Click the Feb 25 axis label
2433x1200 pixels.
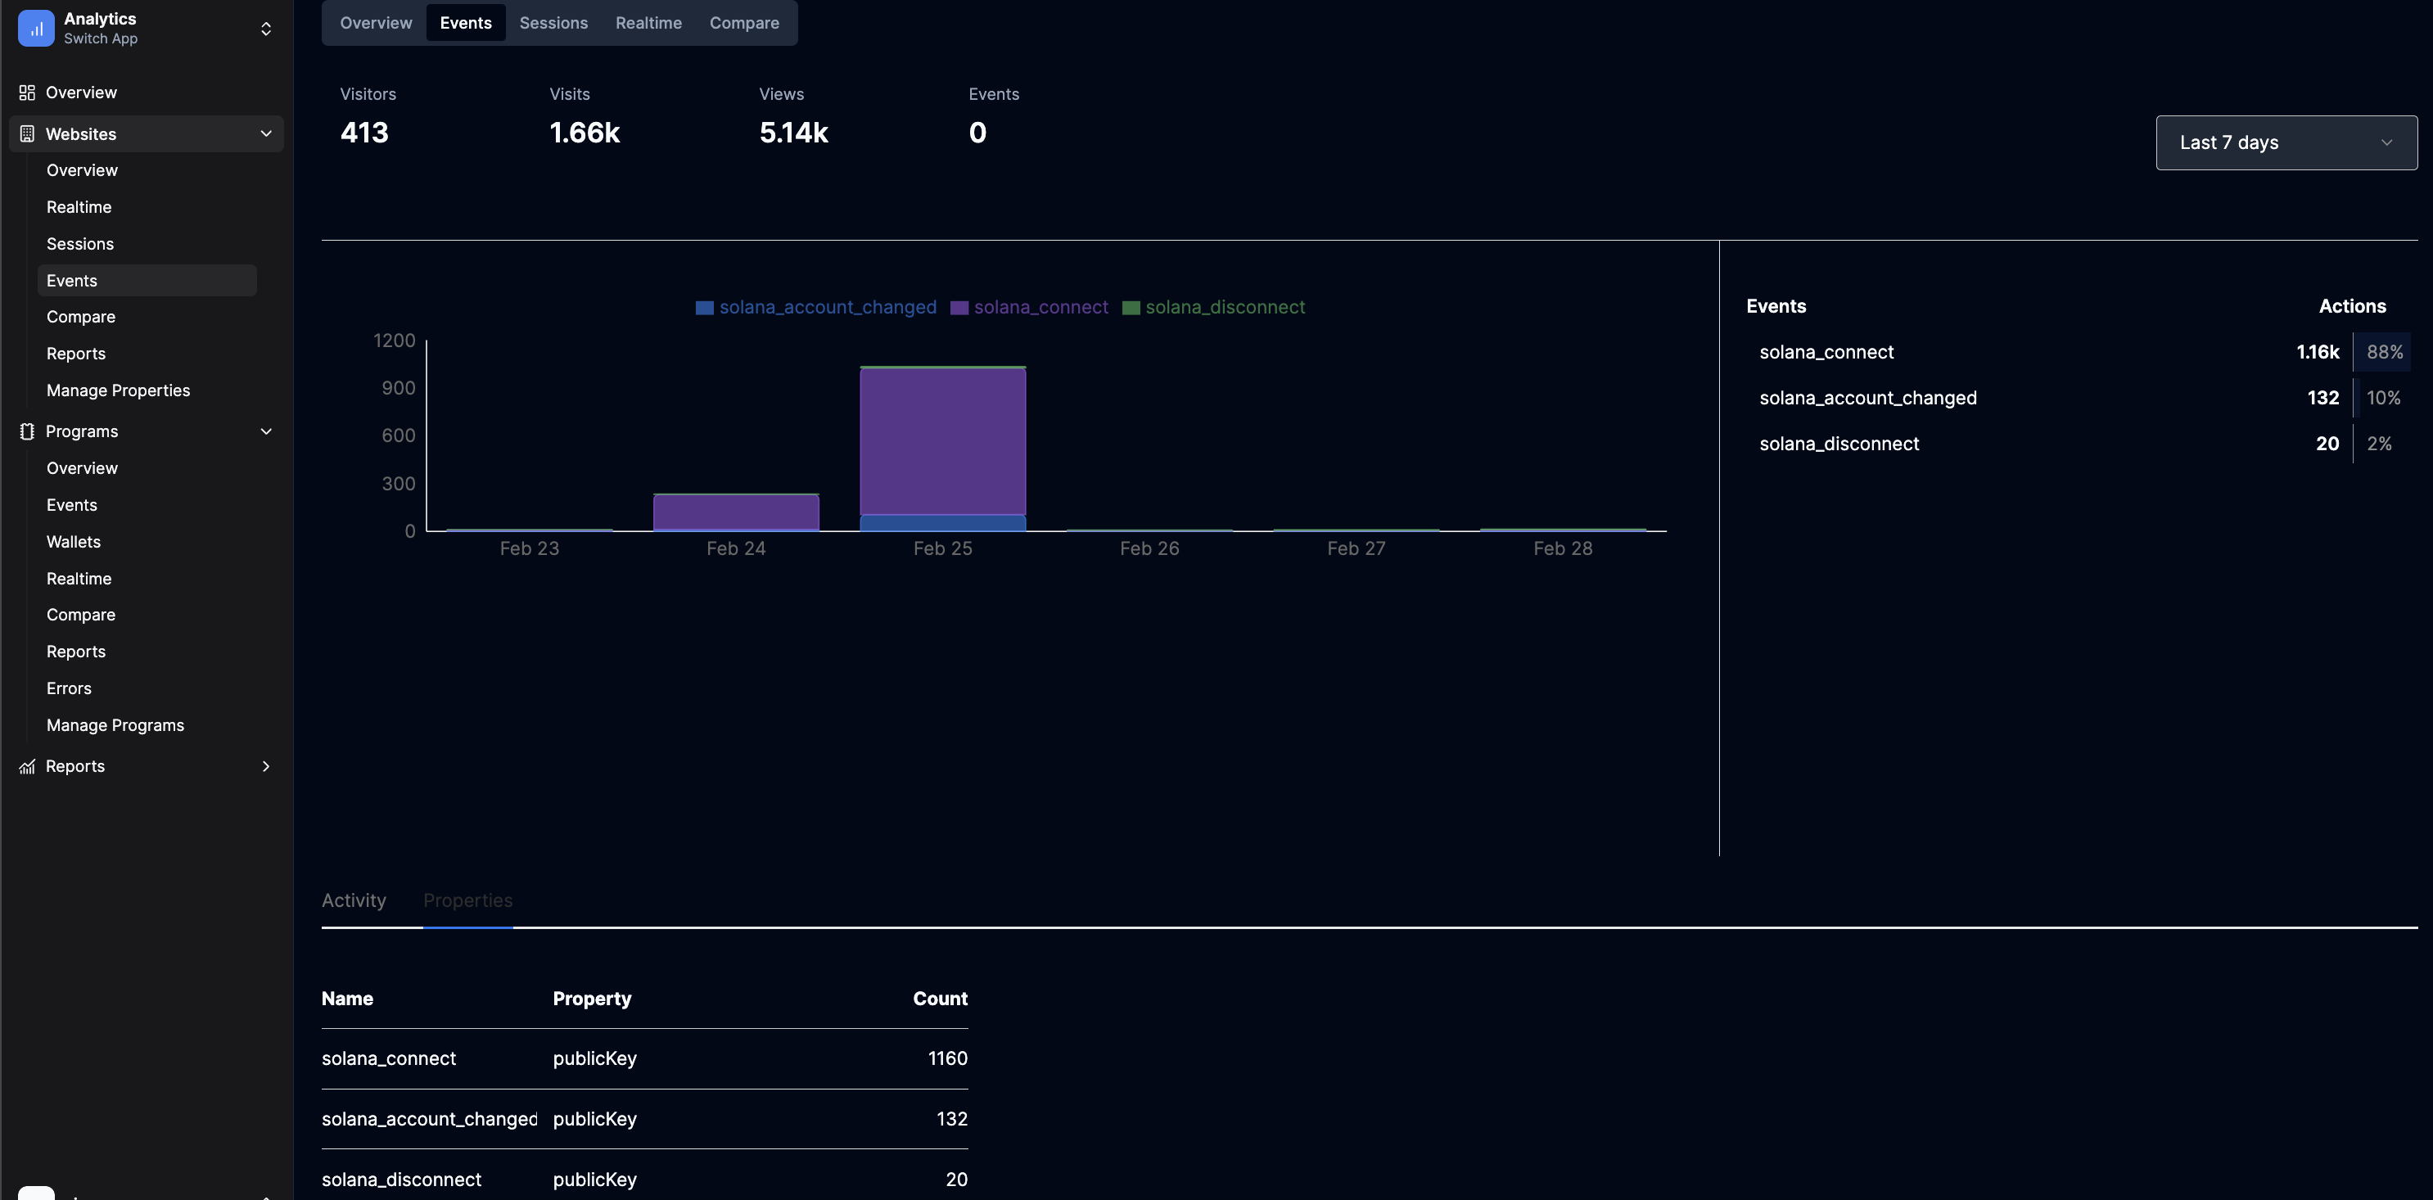click(x=942, y=548)
